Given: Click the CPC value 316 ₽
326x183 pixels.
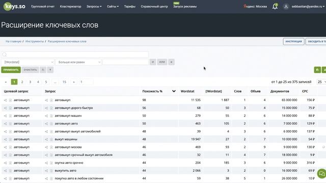Looking at the screenshot, I should (x=311, y=163).
